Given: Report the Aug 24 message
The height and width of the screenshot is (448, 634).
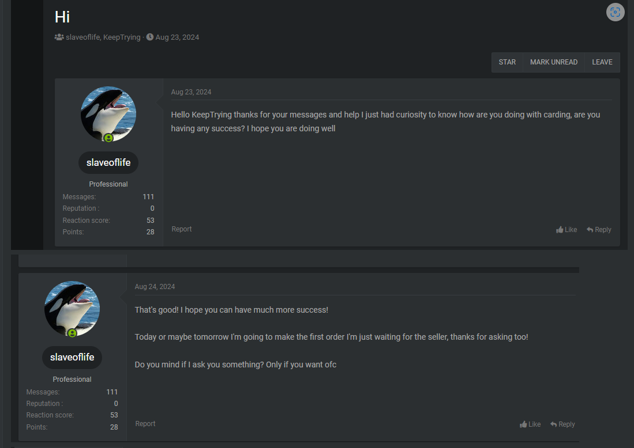Looking at the screenshot, I should pyautogui.click(x=145, y=424).
